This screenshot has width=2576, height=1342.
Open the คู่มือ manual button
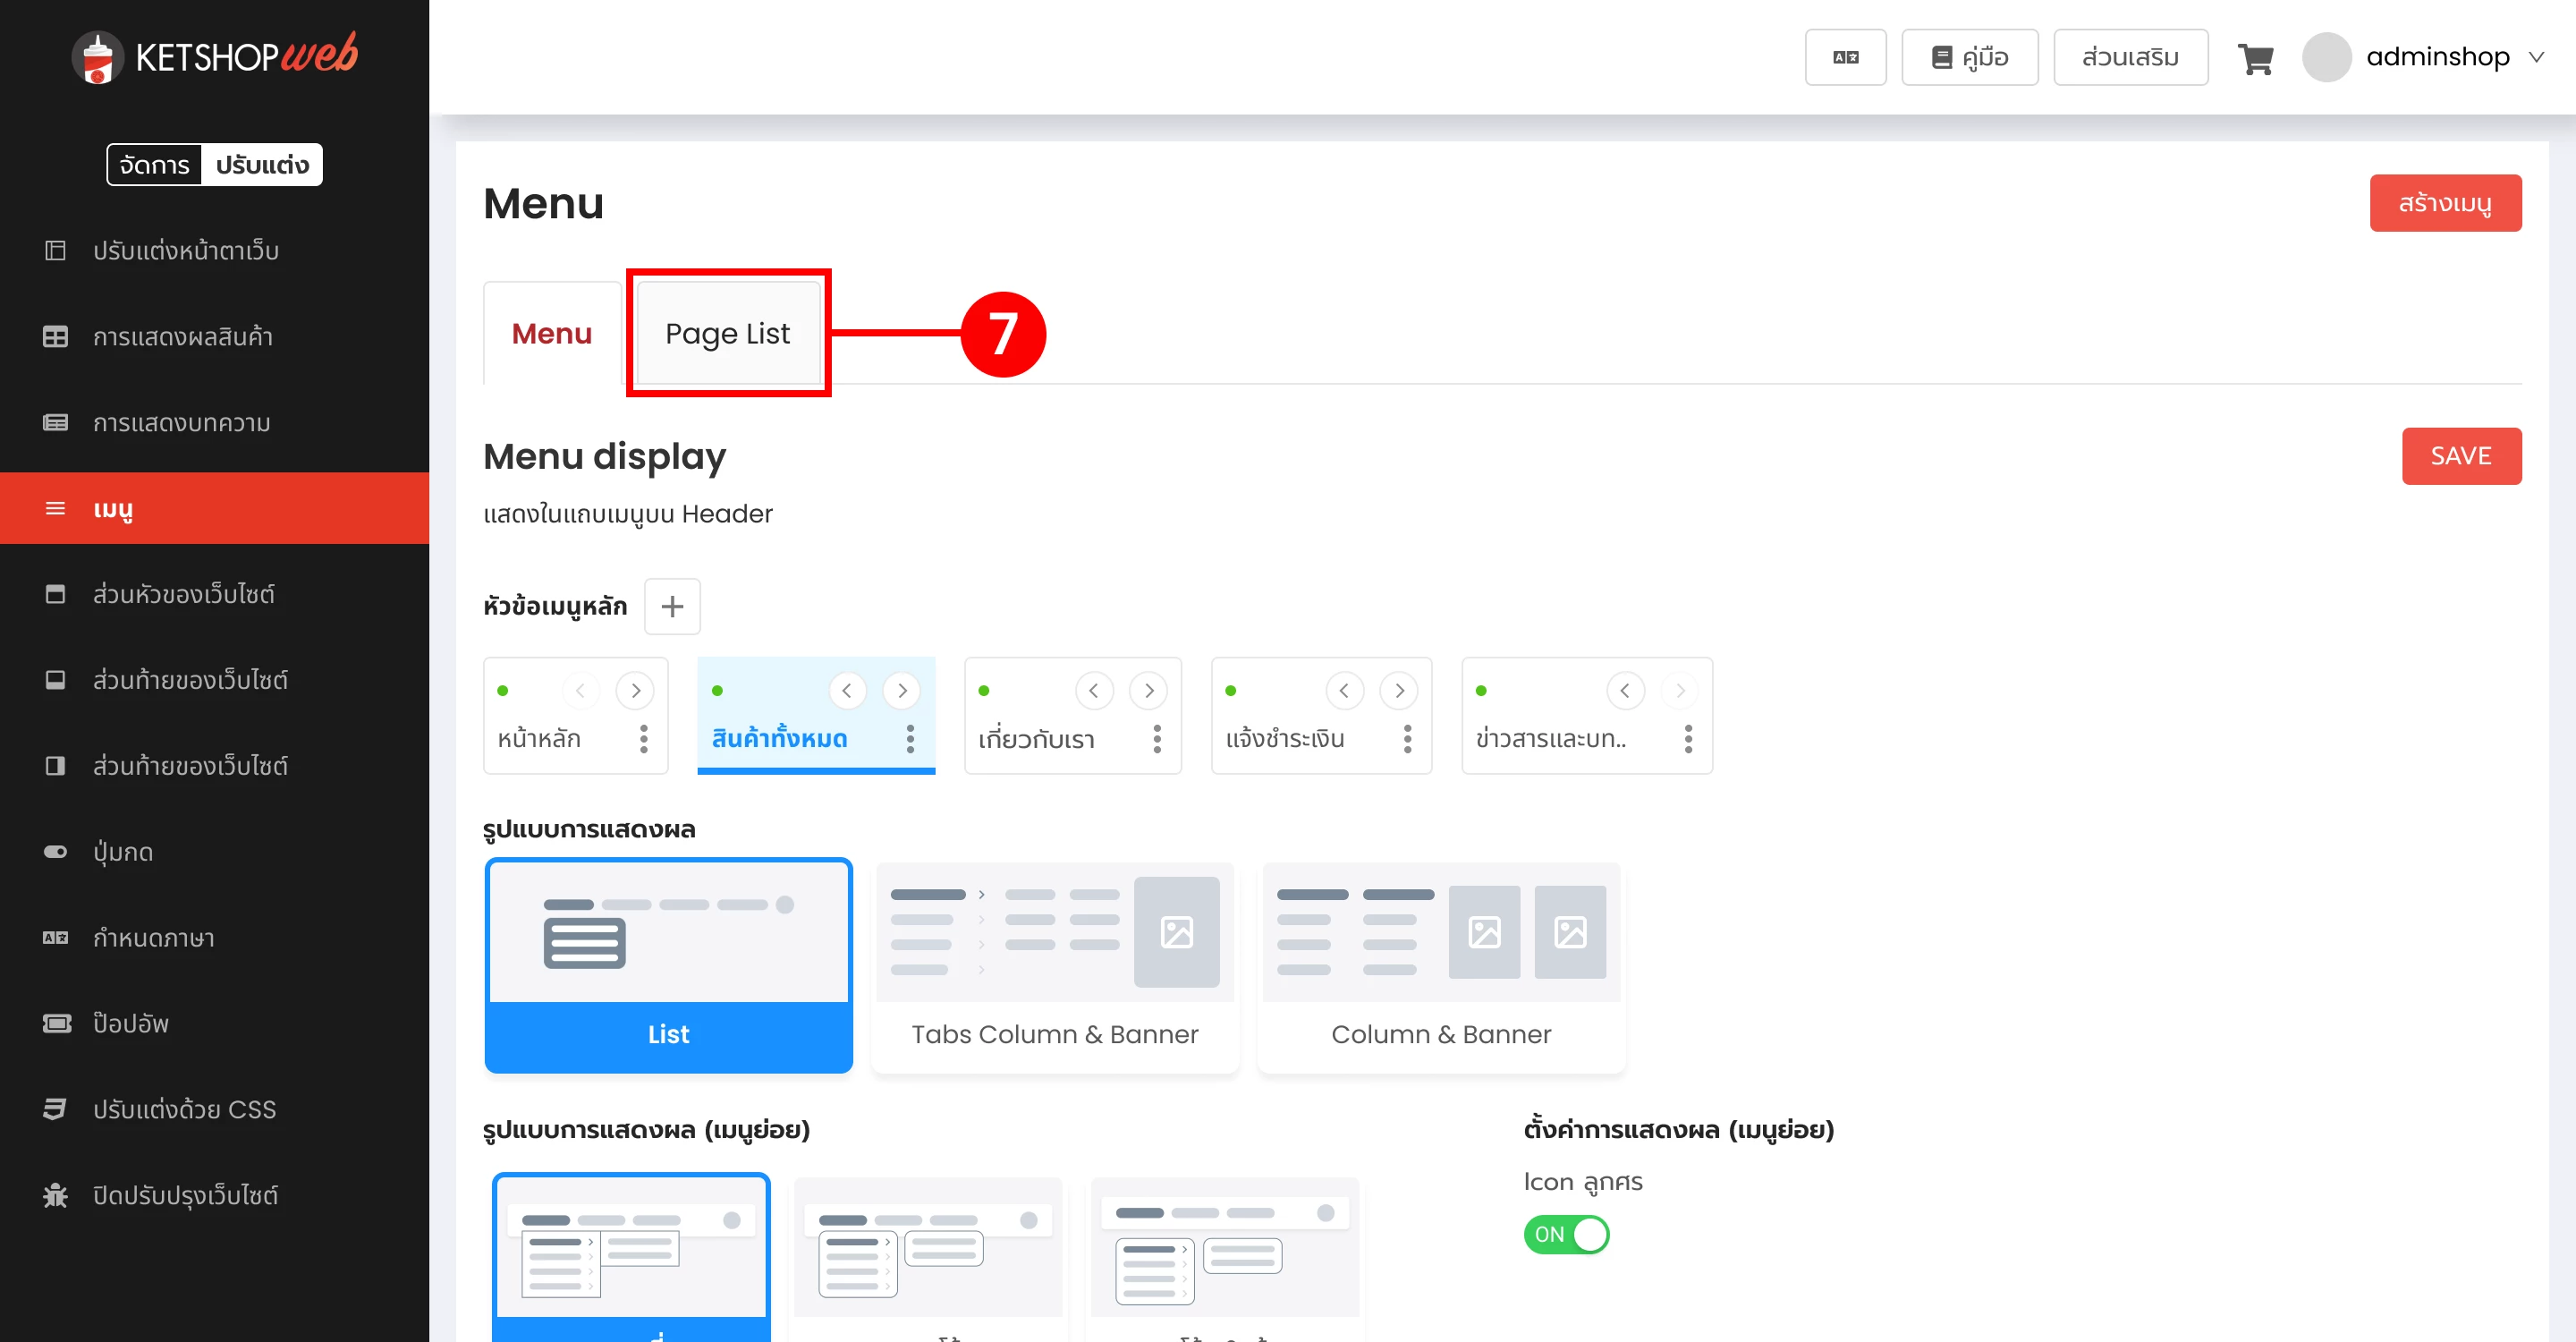1969,57
